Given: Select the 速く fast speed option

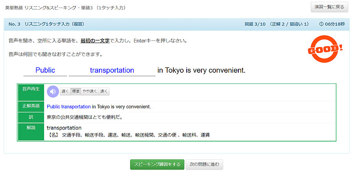Looking at the screenshot, I should click(104, 91).
